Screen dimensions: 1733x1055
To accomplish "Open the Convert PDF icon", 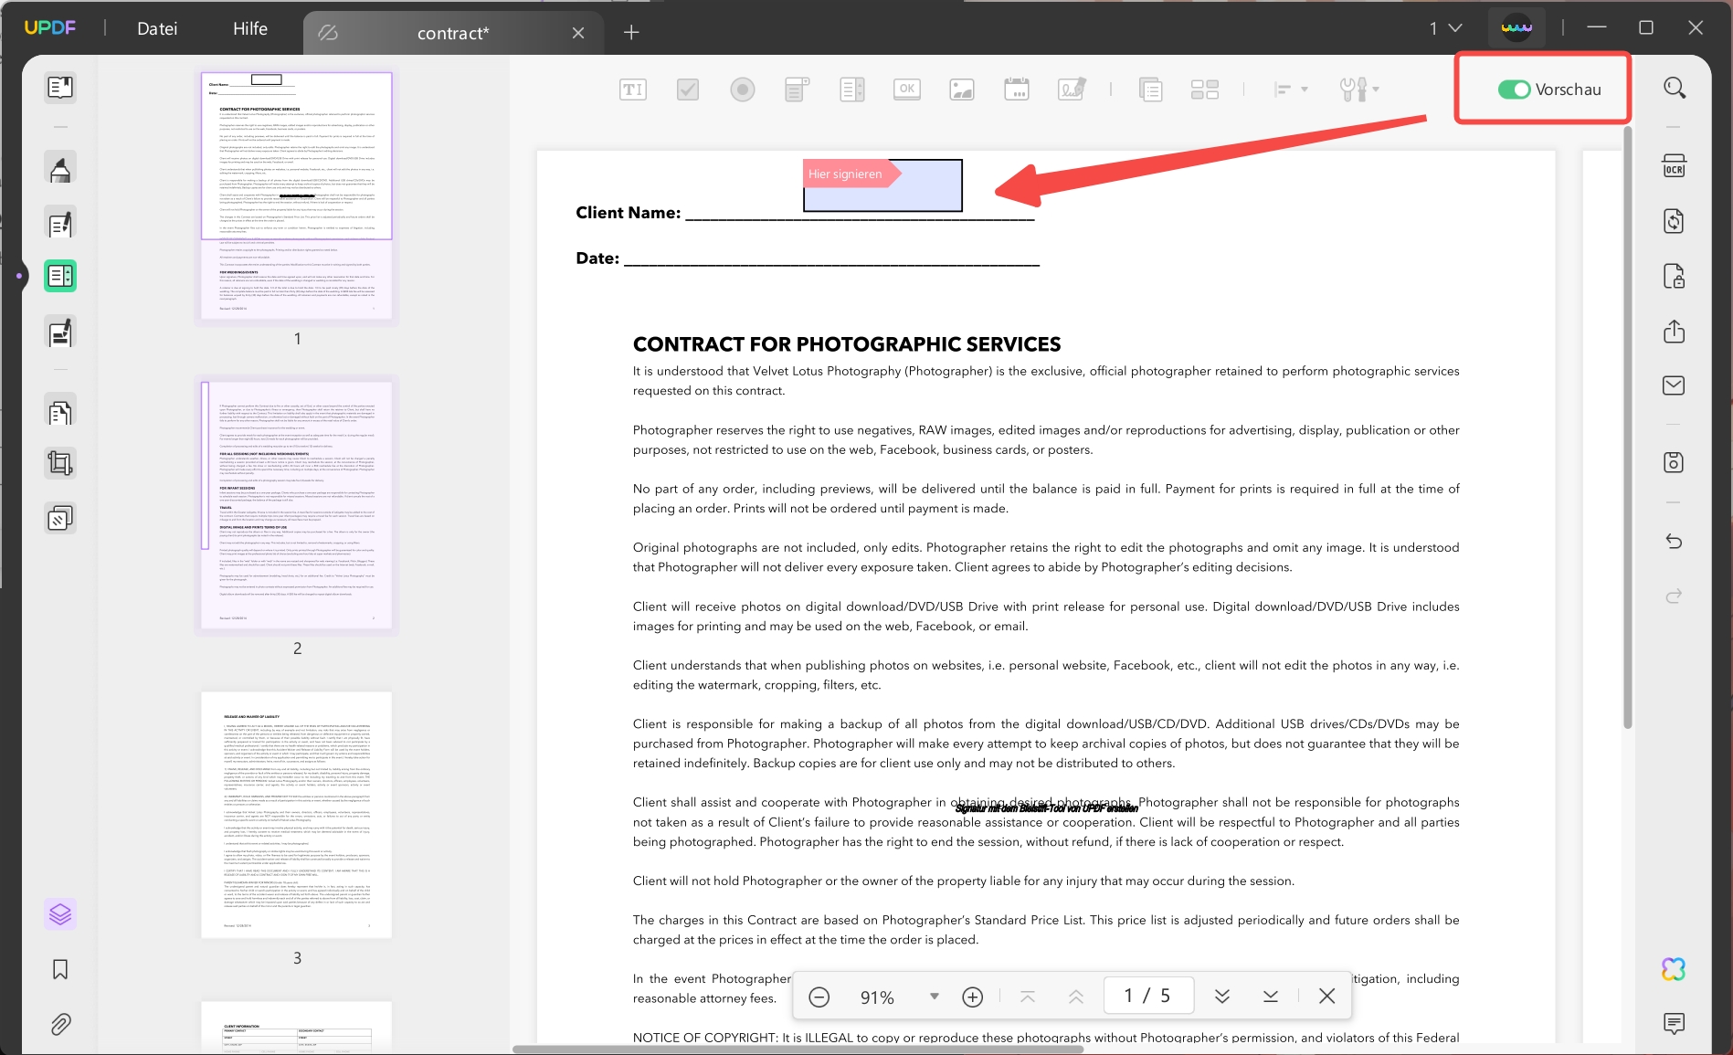I will (x=1674, y=221).
